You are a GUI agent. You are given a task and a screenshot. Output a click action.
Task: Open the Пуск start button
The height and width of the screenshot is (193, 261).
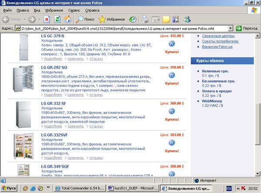pos(9,188)
